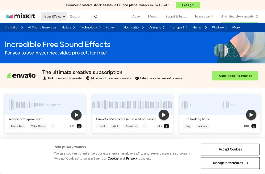Image resolution: width=265 pixels, height=174 pixels.
Task: Select the Ambience tag
Action: [131, 126]
